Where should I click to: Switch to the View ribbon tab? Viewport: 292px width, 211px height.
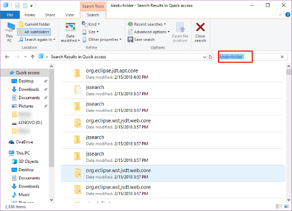pos(70,15)
